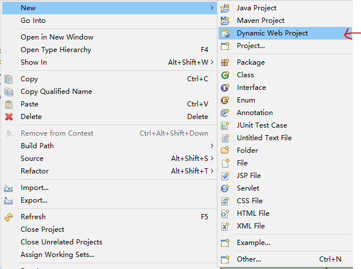
Task: Select Assign Working Sets... entry
Action: pos(57,255)
